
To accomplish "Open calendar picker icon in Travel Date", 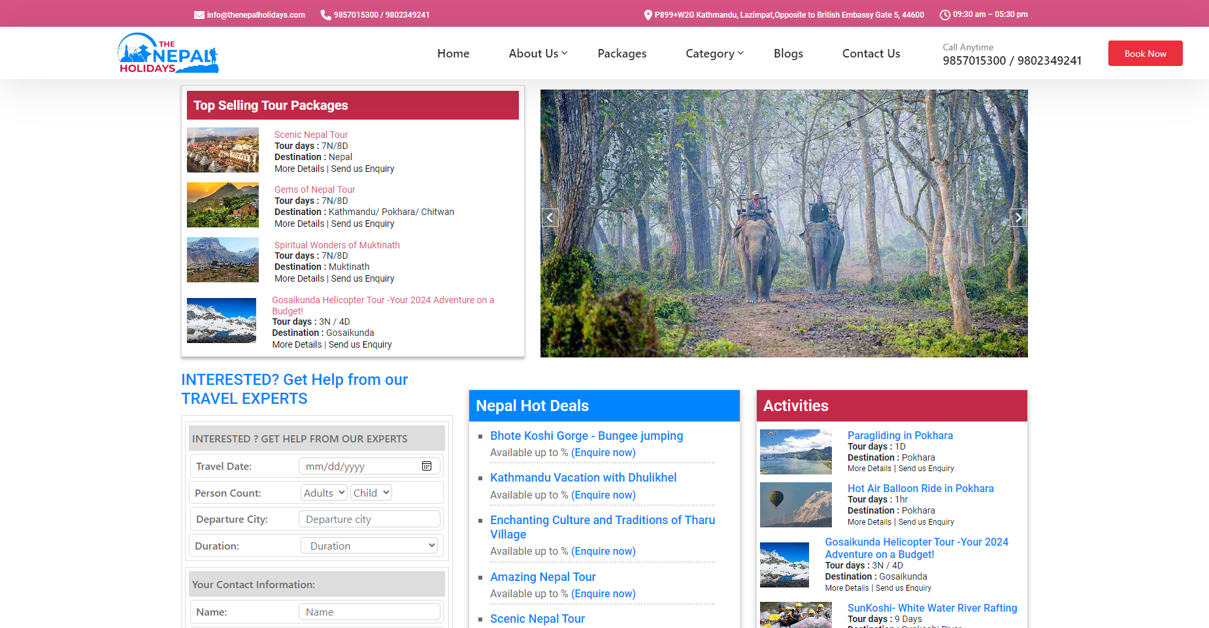I will (x=427, y=466).
